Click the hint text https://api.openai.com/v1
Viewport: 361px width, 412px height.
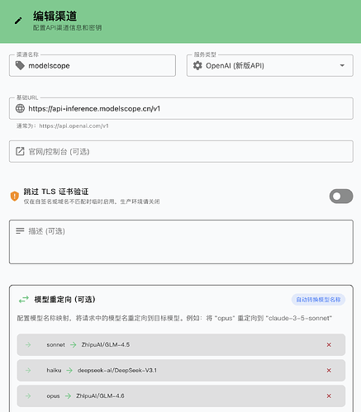74,125
